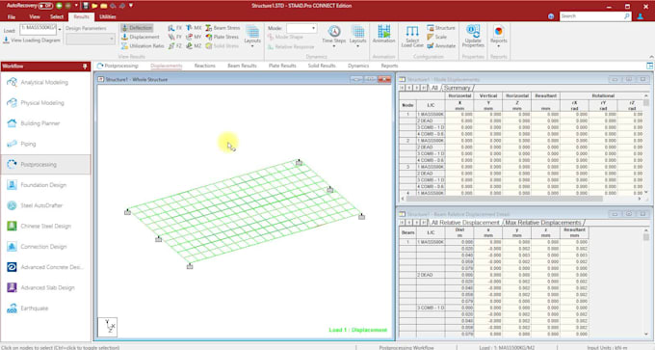The height and width of the screenshot is (350, 655).
Task: Show MX torsion diagram
Action: (x=194, y=28)
